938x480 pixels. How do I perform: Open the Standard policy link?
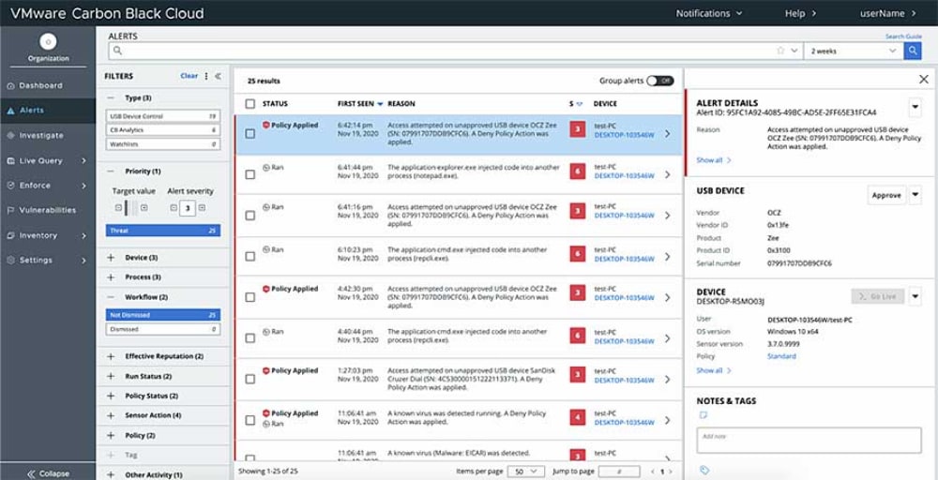[781, 356]
